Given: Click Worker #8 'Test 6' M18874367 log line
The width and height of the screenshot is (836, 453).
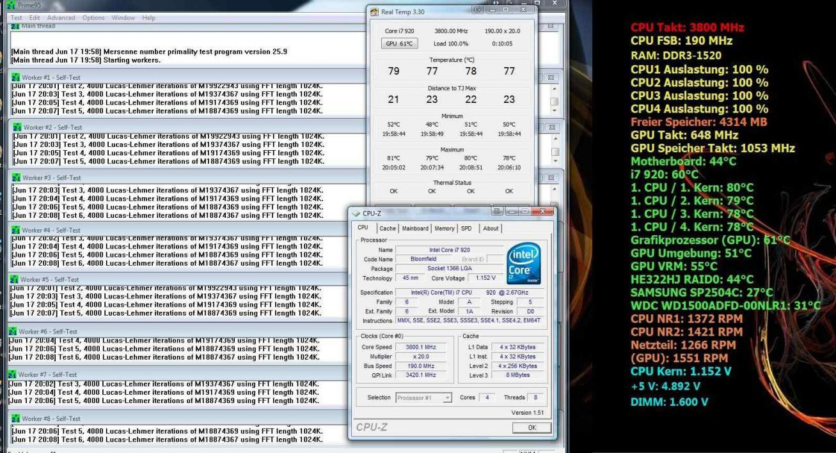Looking at the screenshot, I should tap(168, 440).
